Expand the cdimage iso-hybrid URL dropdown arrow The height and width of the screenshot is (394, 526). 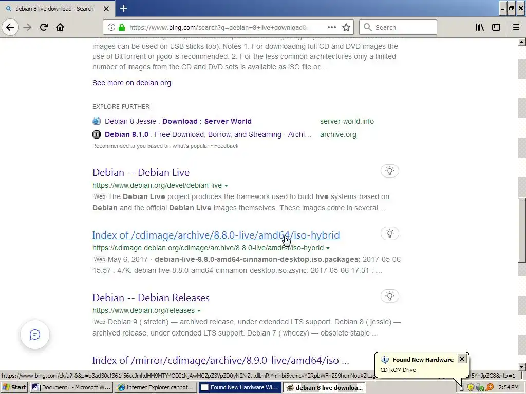pyautogui.click(x=328, y=248)
